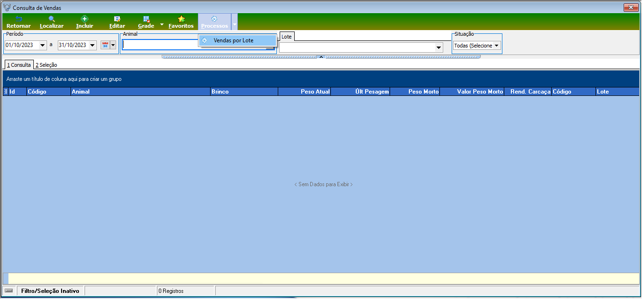Open the Lote combo box dropdown

[x=439, y=47]
